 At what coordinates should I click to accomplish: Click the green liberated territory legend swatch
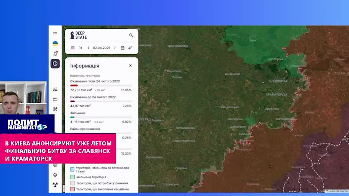[x=72, y=177]
